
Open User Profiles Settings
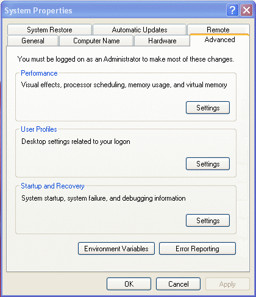(208, 164)
